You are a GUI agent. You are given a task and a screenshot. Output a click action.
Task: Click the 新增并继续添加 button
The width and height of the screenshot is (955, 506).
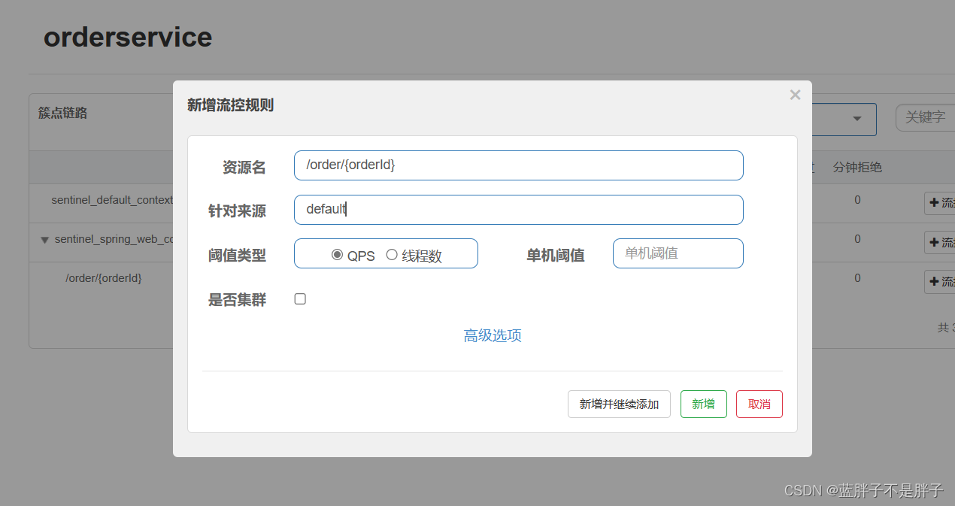[619, 404]
